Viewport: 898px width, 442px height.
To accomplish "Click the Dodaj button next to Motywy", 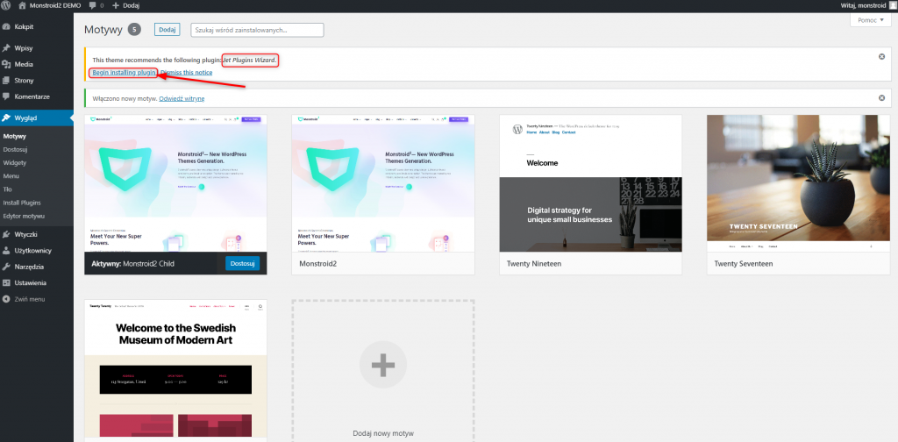I will 167,30.
